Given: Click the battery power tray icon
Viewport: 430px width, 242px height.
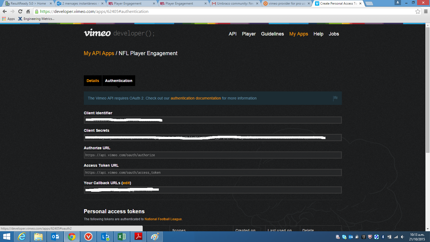Looking at the screenshot, I should click(389, 237).
